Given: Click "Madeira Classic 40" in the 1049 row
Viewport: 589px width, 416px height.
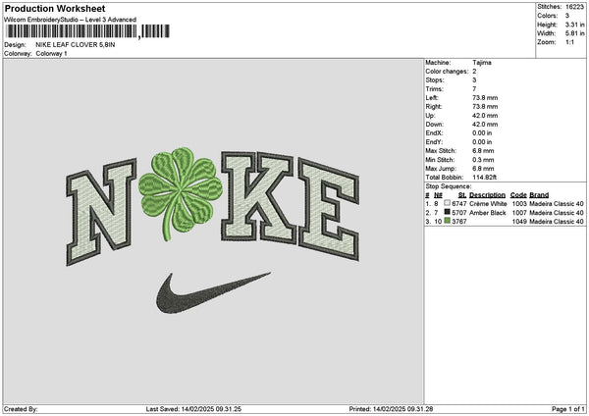Looking at the screenshot, I should (x=557, y=221).
